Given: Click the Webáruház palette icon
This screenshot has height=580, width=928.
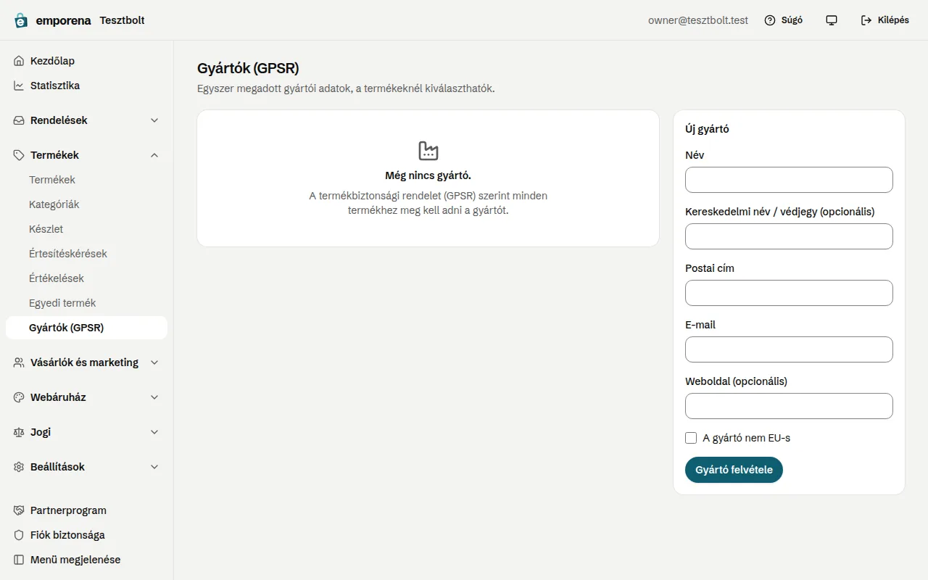Looking at the screenshot, I should [x=19, y=397].
